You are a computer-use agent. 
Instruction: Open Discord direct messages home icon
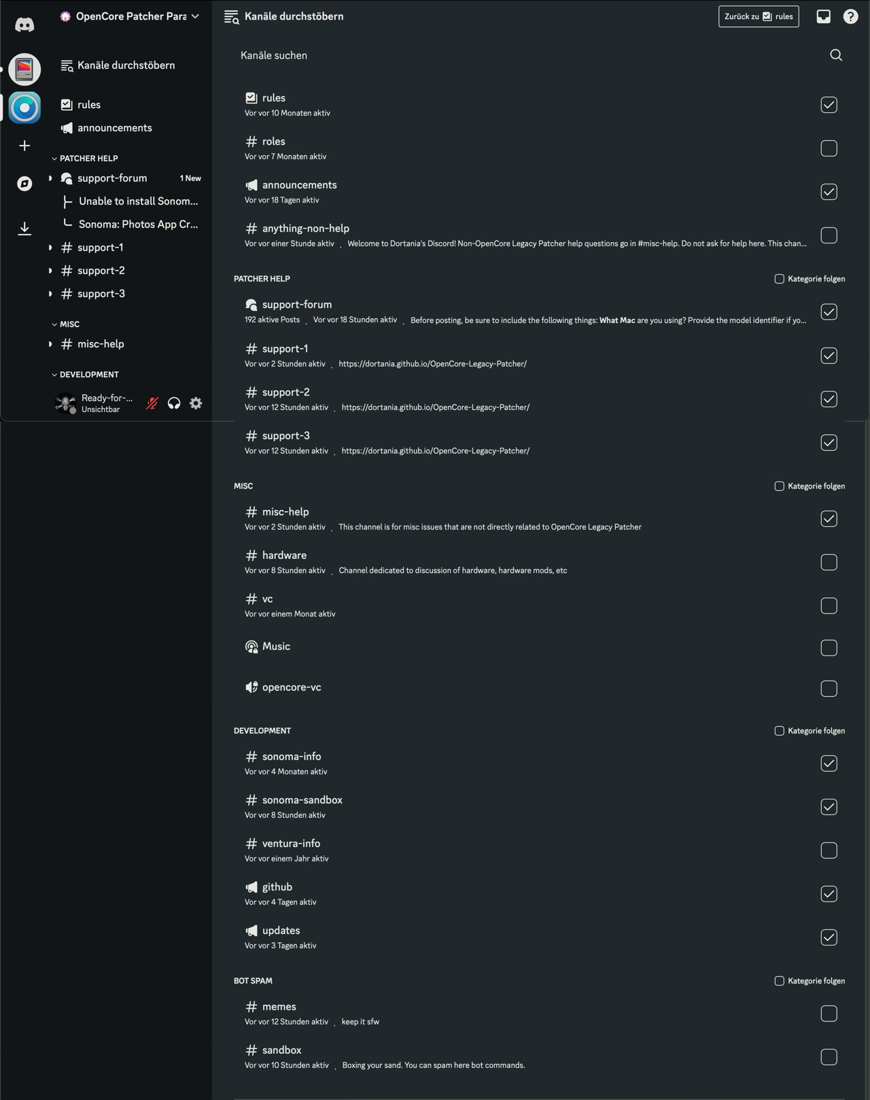coord(24,25)
